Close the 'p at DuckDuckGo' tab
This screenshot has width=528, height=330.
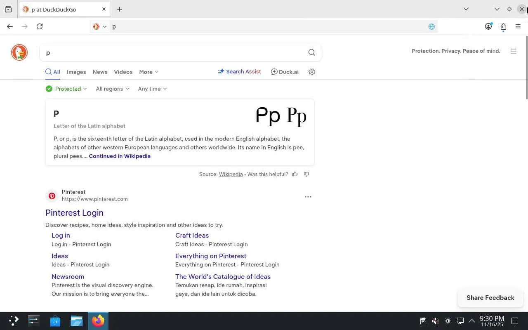[x=104, y=9]
